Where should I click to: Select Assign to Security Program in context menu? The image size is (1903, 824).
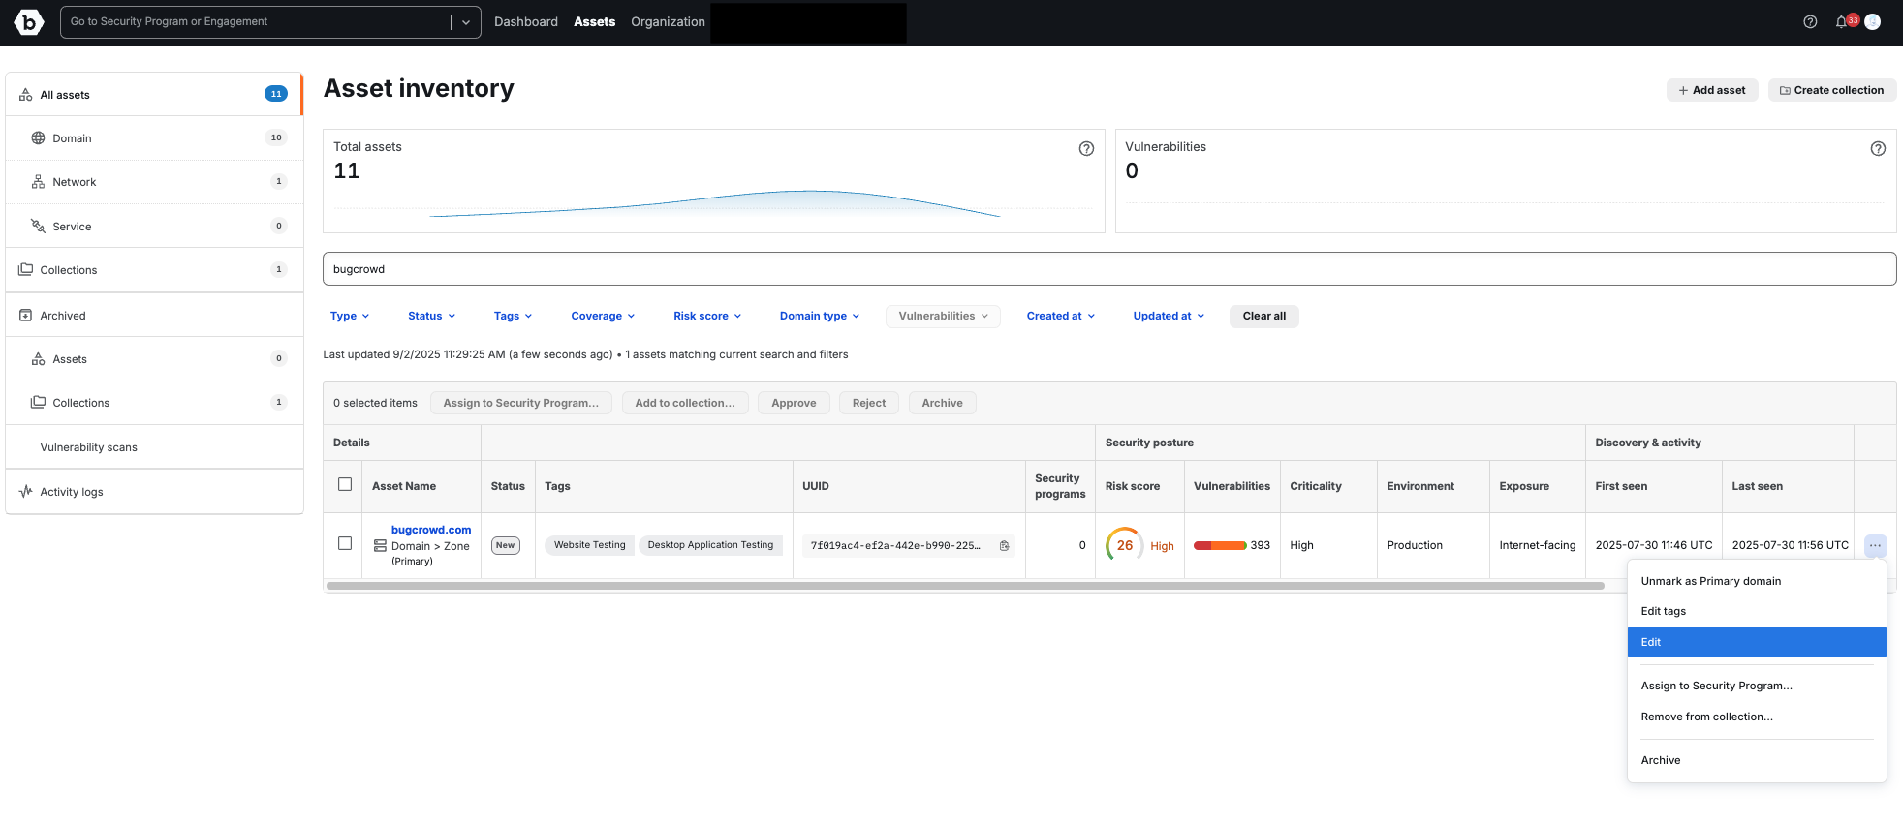1757,686
